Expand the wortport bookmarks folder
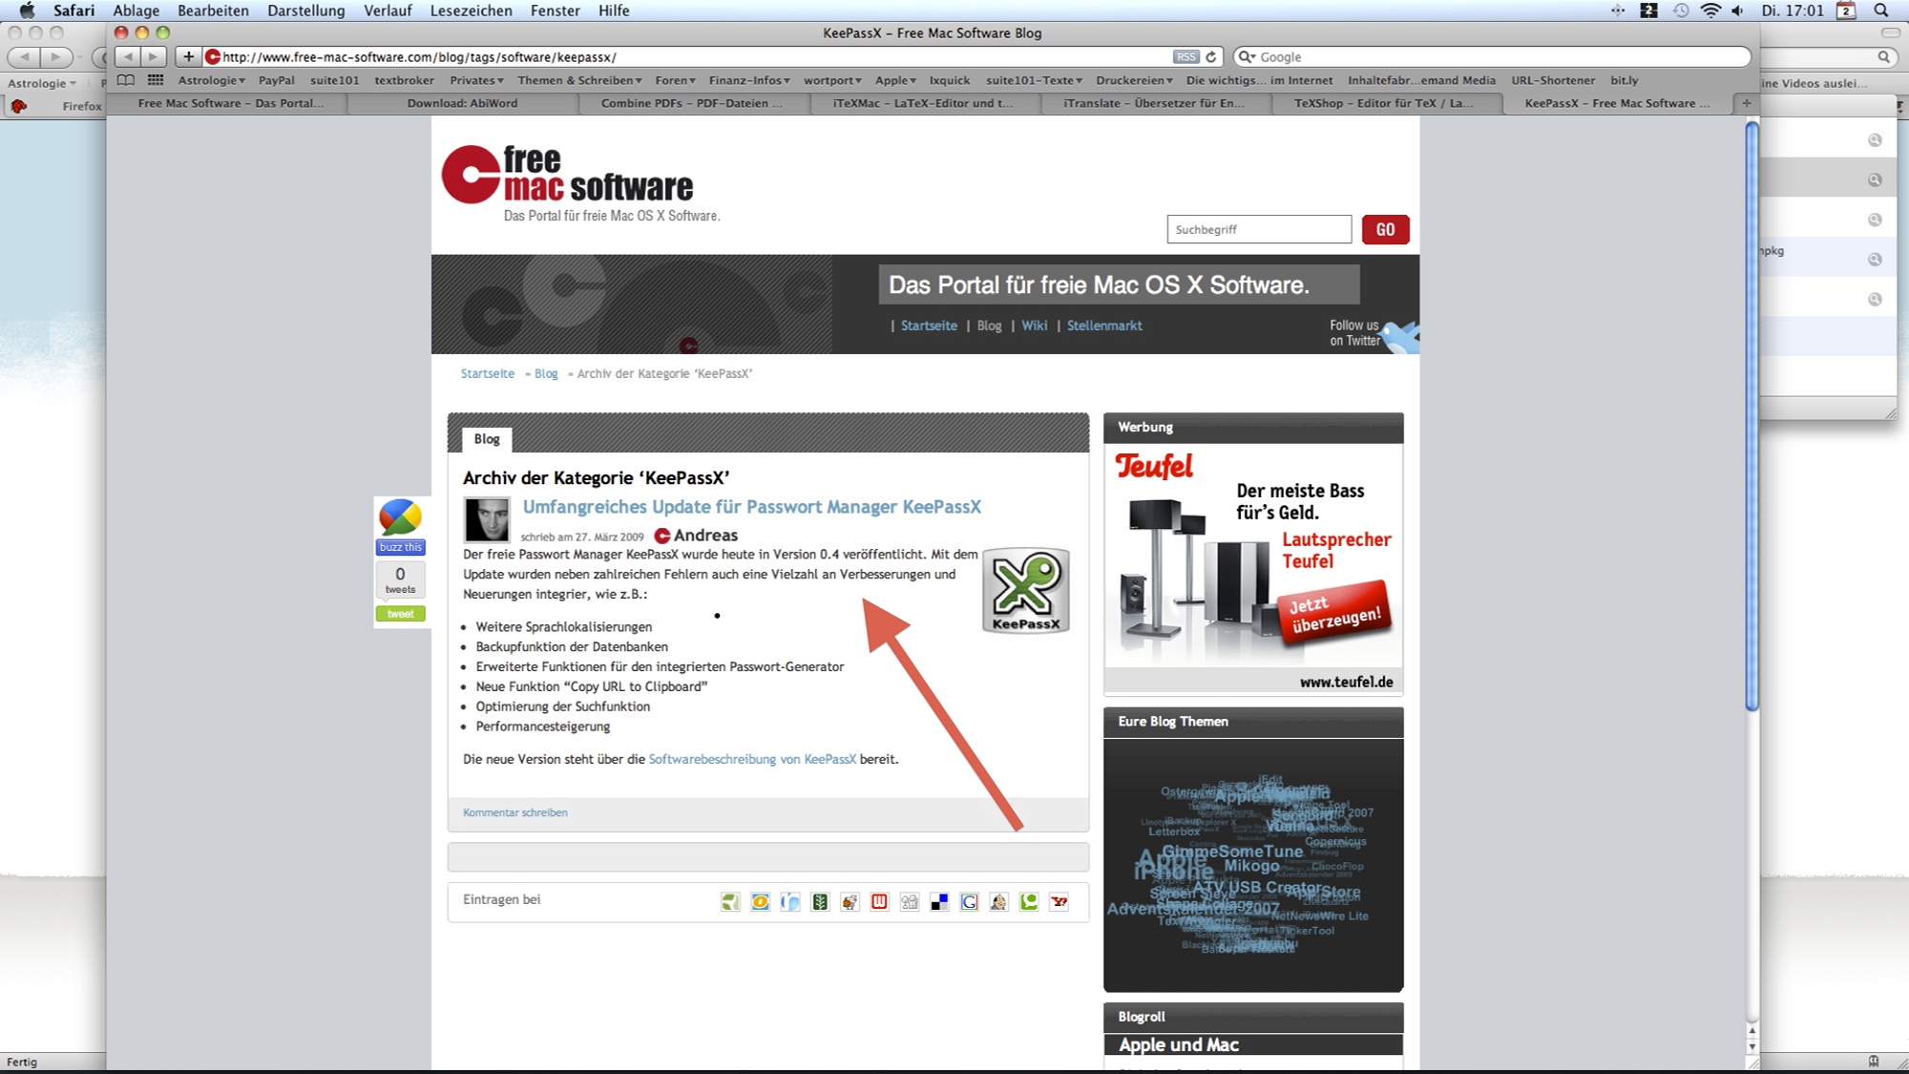 [x=832, y=80]
